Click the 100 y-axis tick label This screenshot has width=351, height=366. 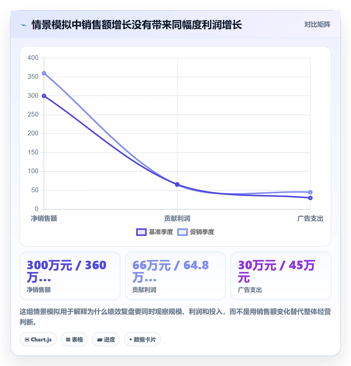(33, 171)
